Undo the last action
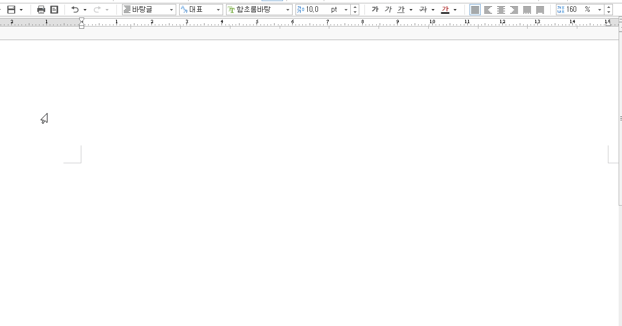622x326 pixels. [x=75, y=10]
